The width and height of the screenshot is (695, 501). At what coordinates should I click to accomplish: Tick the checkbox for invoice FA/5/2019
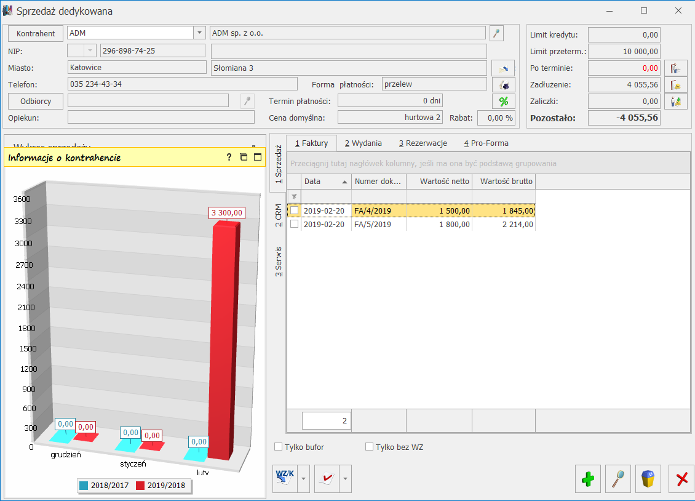(x=295, y=225)
